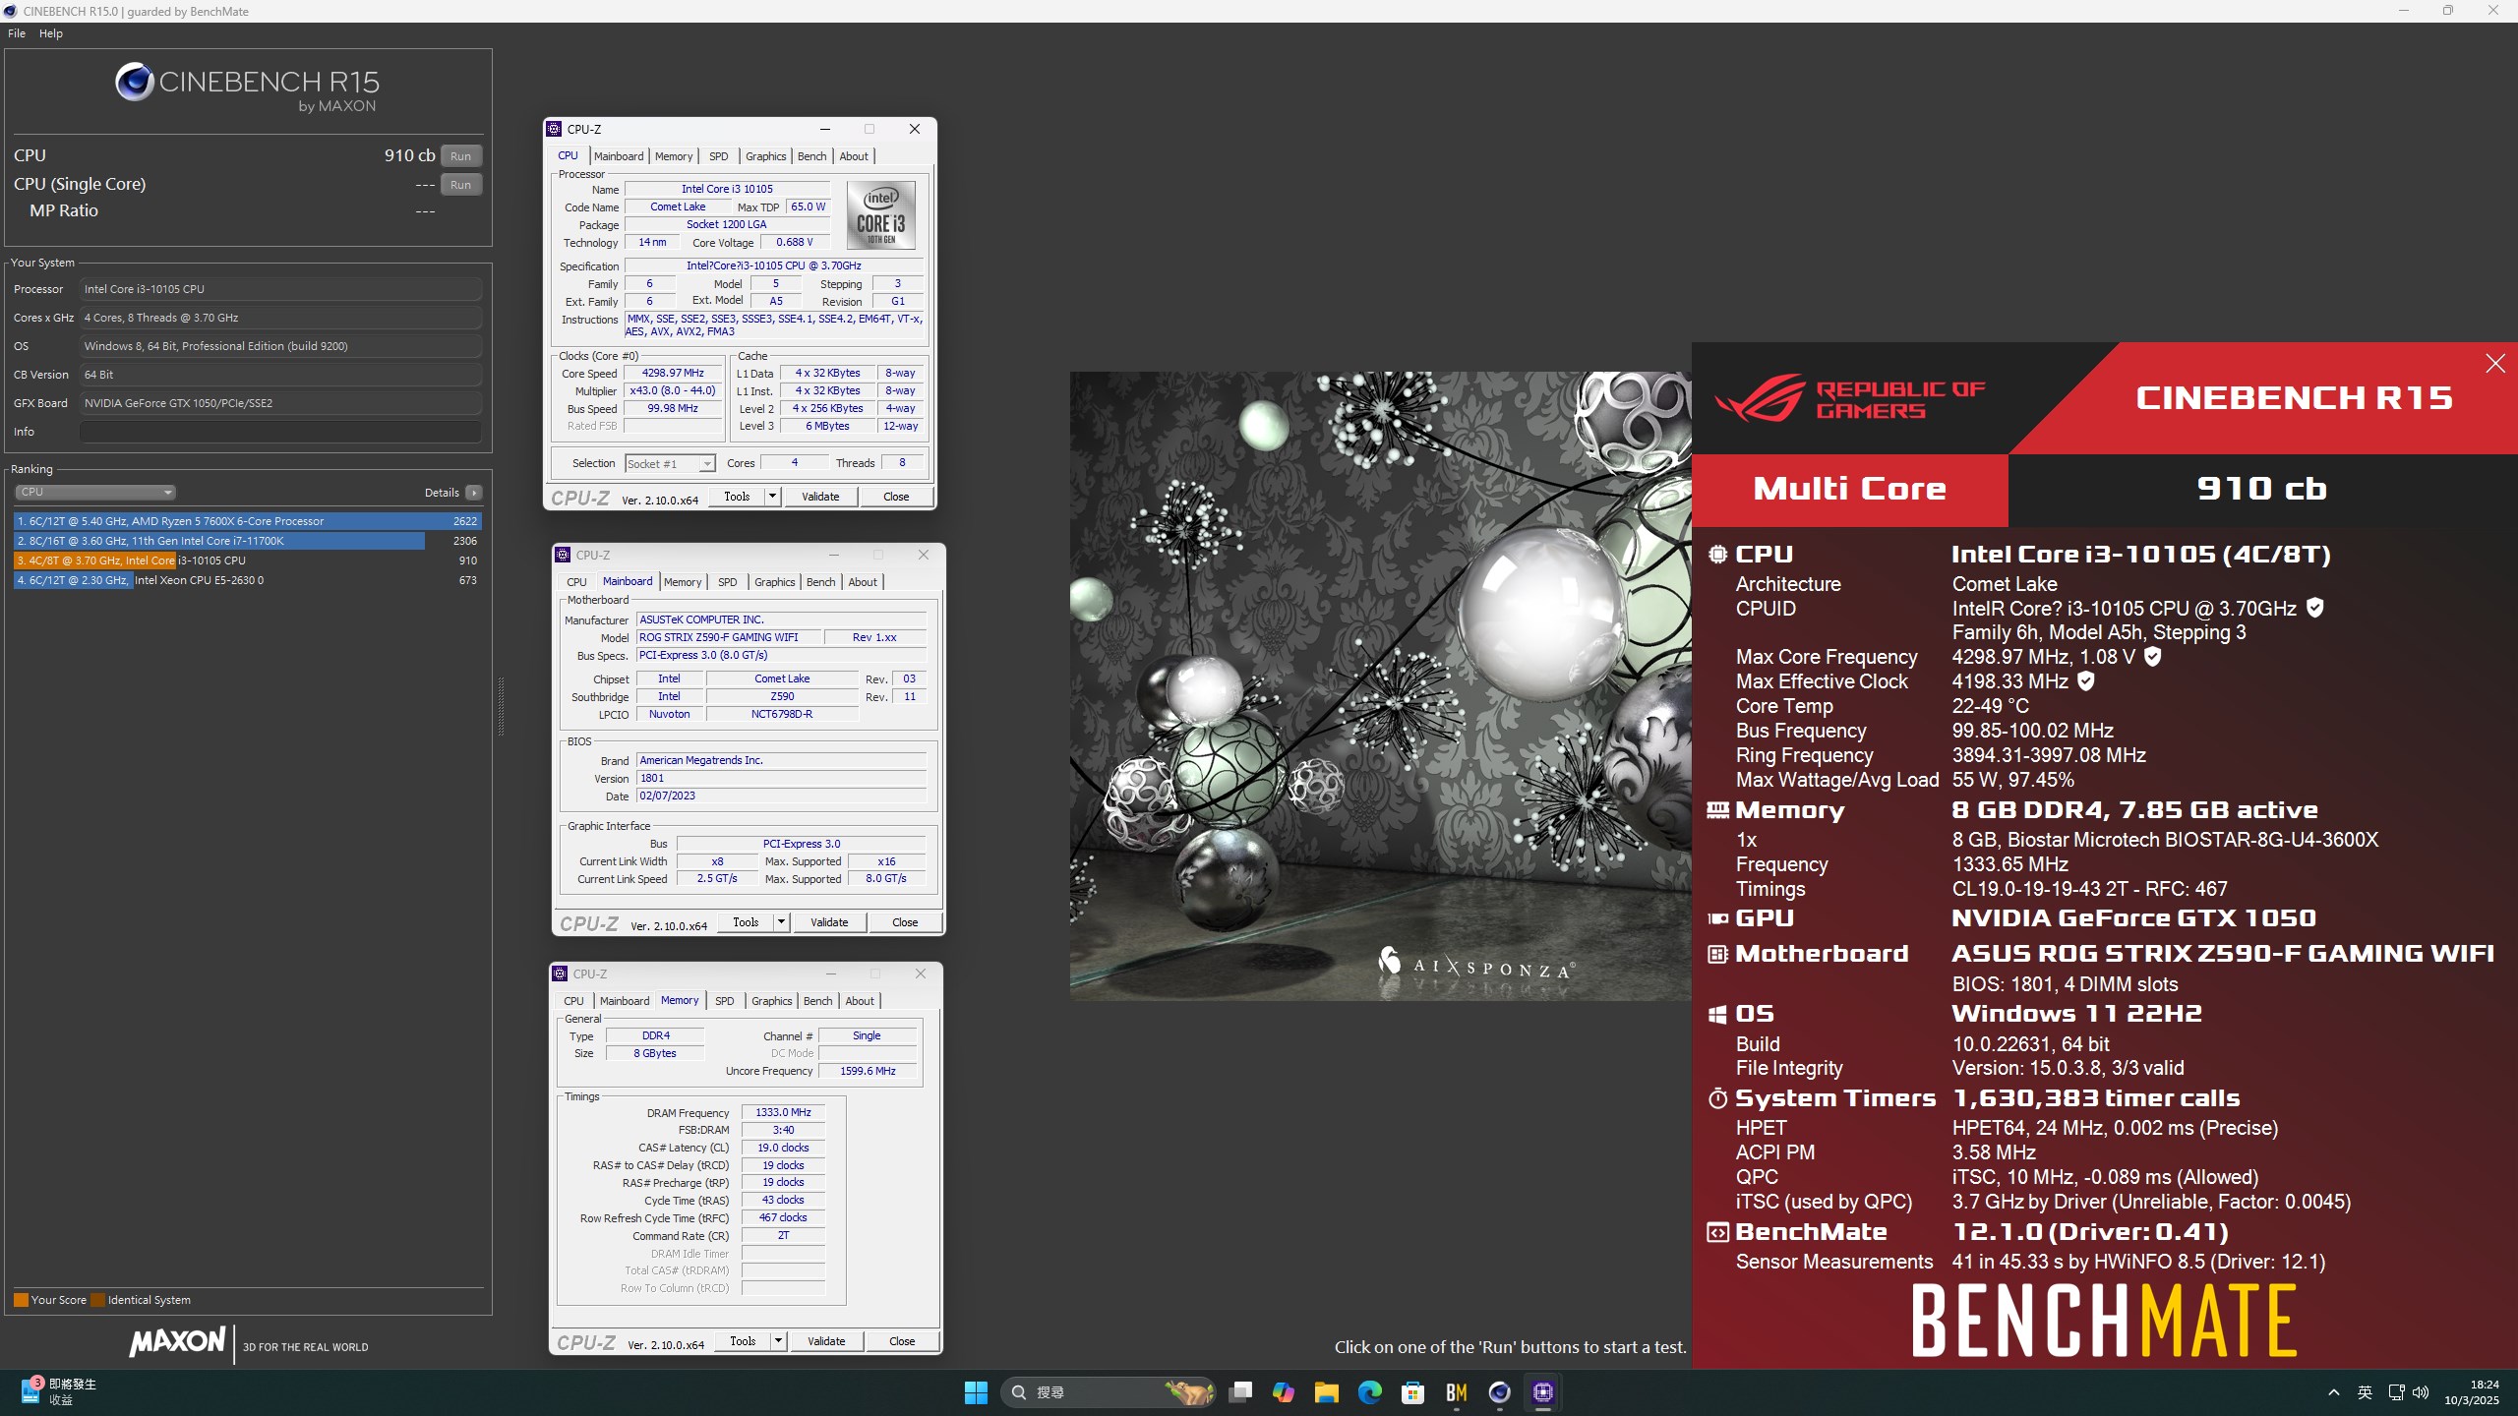
Task: Click DRAM Frequency value 1333.0 MHz
Action: point(783,1113)
